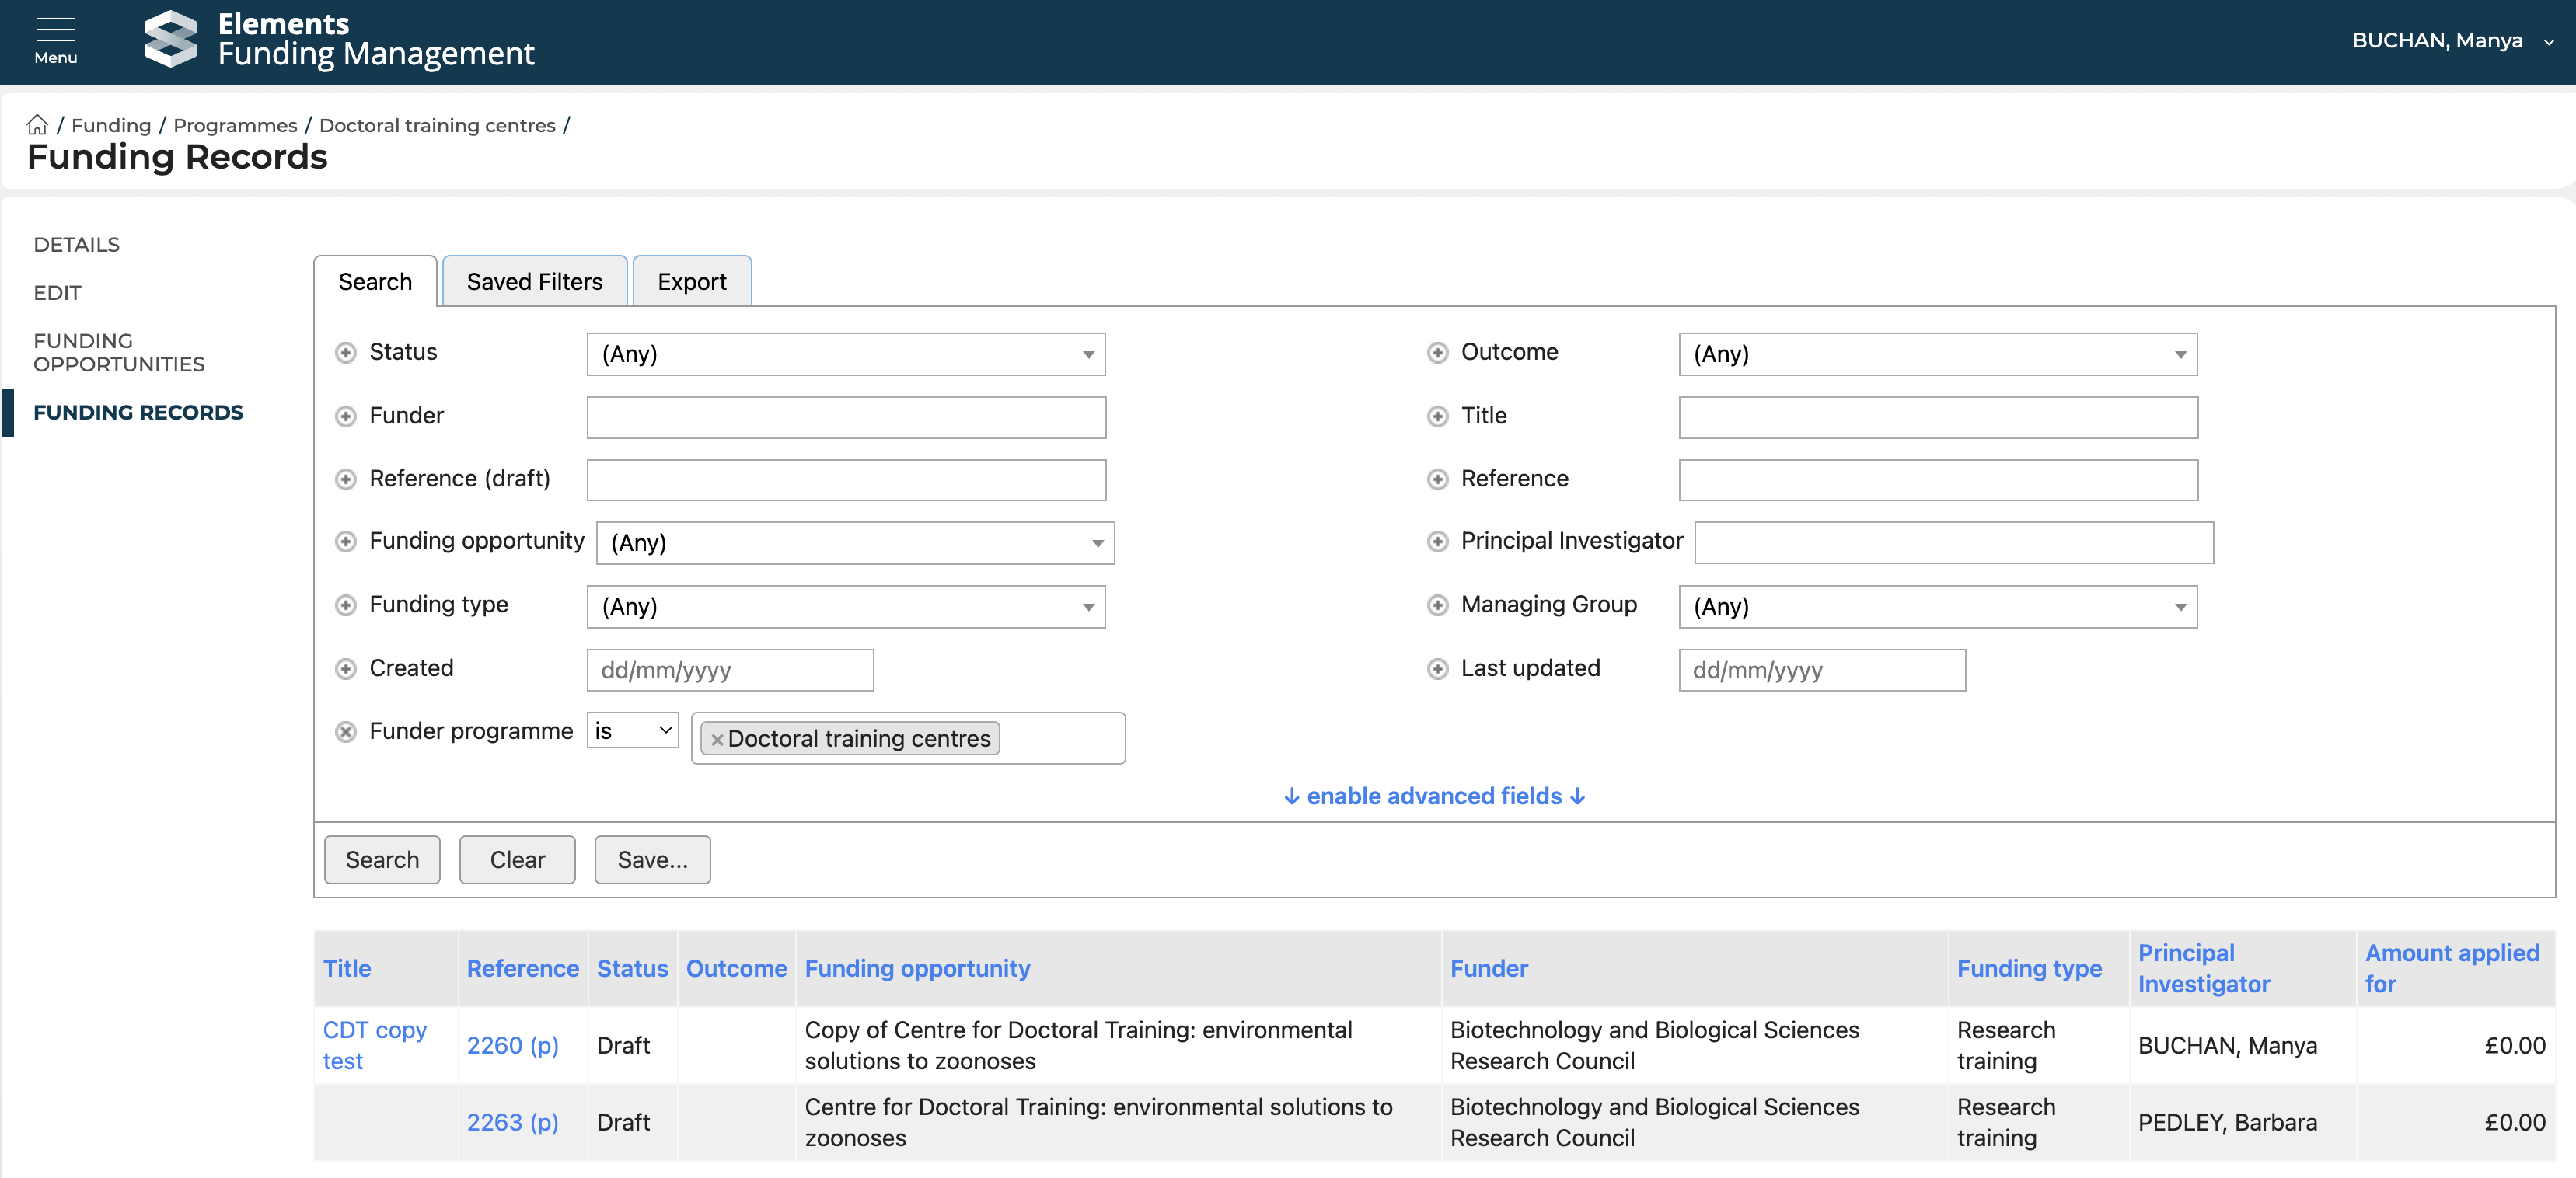The image size is (2576, 1178).
Task: Click plus icon next to Principal Investigator
Action: [1437, 542]
